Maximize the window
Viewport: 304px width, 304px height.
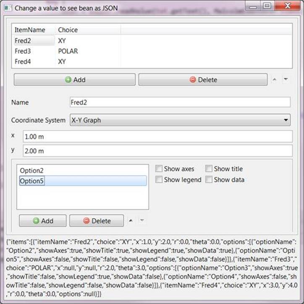coord(267,6)
